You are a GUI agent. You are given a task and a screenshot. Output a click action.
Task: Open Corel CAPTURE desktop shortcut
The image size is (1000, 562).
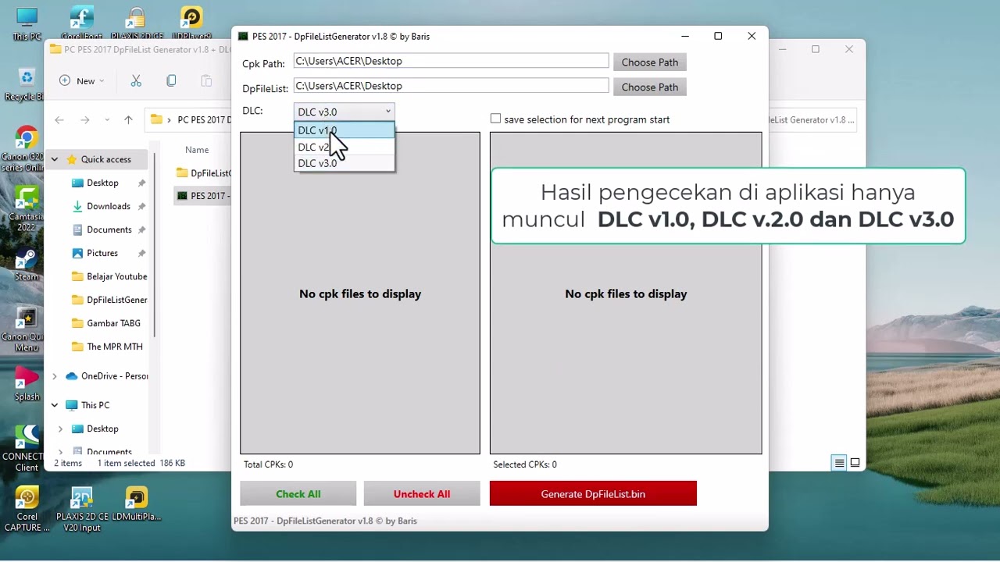click(x=27, y=509)
